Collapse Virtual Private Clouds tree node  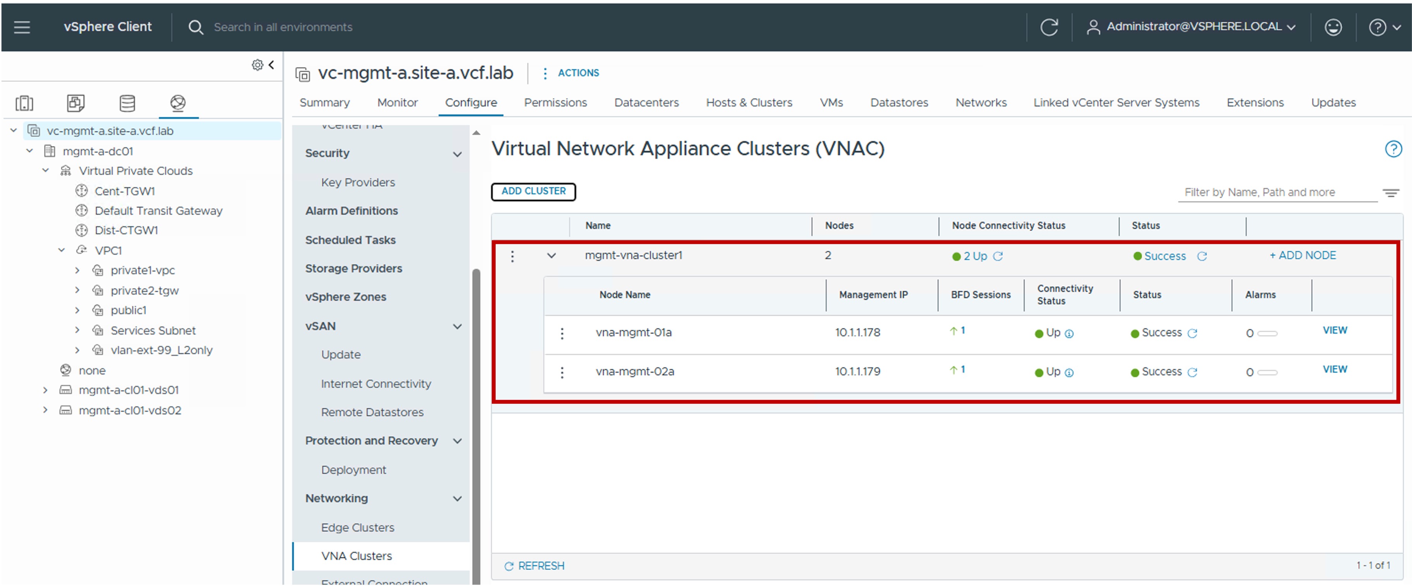(45, 171)
